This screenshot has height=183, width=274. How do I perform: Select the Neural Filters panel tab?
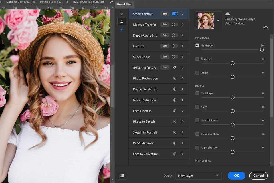pos(125,4)
